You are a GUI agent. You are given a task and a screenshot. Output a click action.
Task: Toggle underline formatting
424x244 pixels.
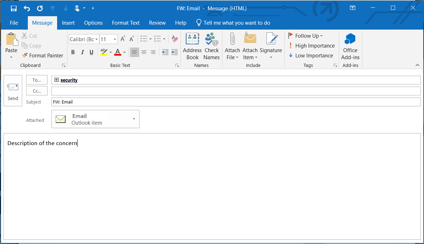[x=91, y=52]
